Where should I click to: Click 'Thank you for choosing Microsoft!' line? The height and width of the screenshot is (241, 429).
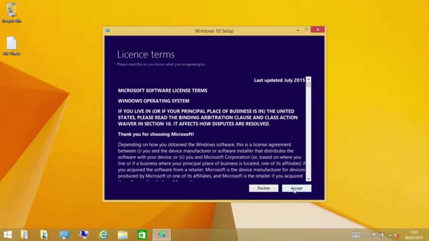click(156, 134)
